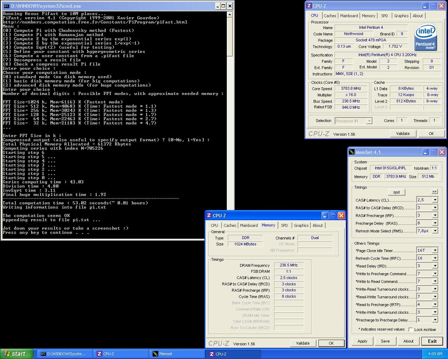Image resolution: width=448 pixels, height=359 pixels.
Task: Click the Z icon in CPU-Z Memory window title
Action: pyautogui.click(x=209, y=216)
